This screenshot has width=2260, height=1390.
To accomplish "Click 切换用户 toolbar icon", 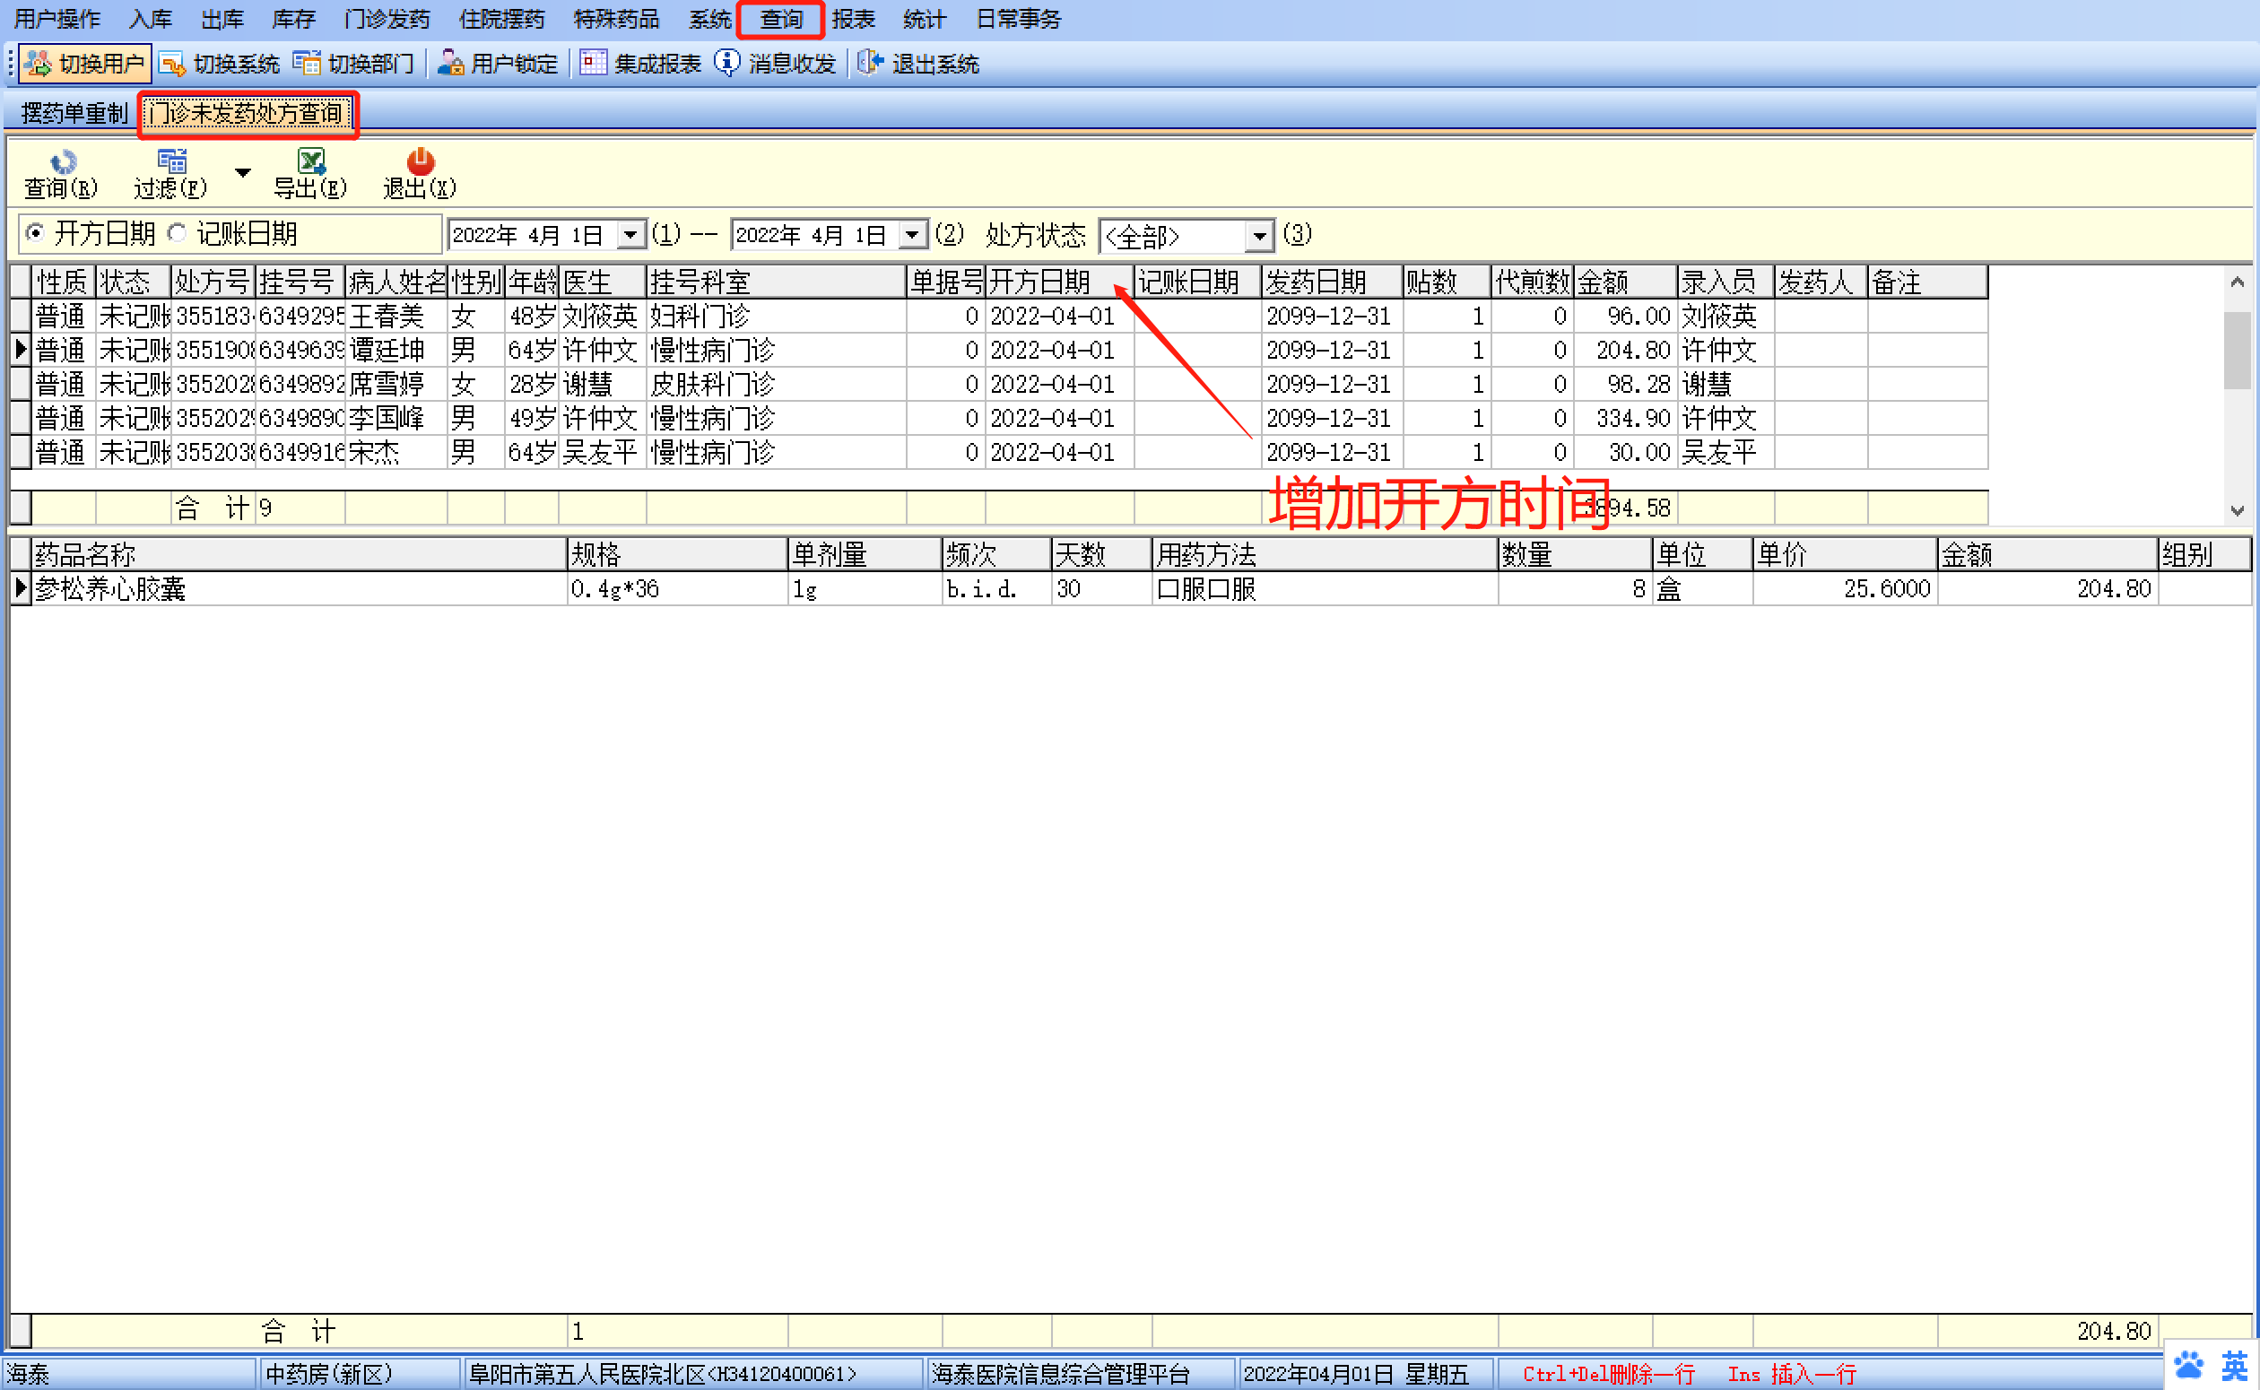I will [x=39, y=64].
